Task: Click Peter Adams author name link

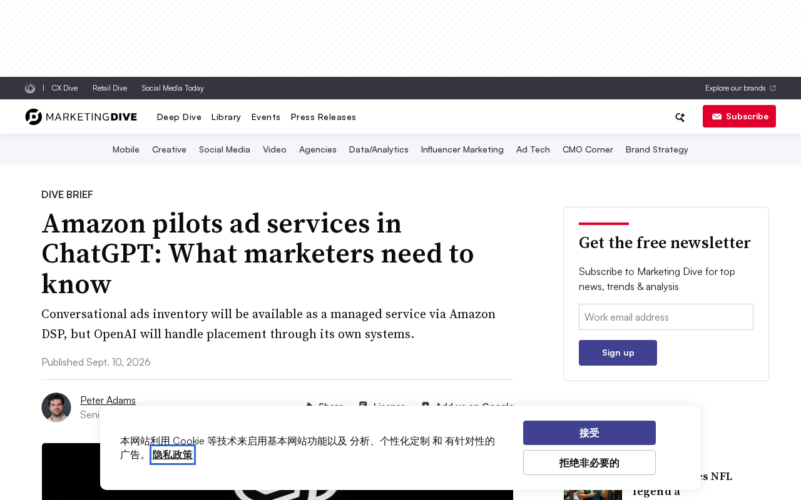Action: (x=108, y=400)
